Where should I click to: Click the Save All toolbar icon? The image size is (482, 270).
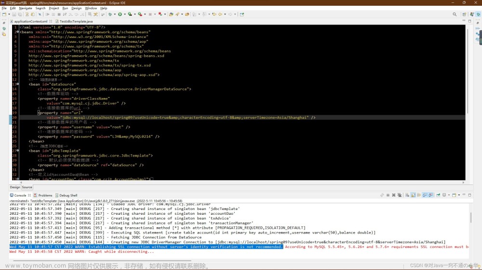(x=20, y=14)
